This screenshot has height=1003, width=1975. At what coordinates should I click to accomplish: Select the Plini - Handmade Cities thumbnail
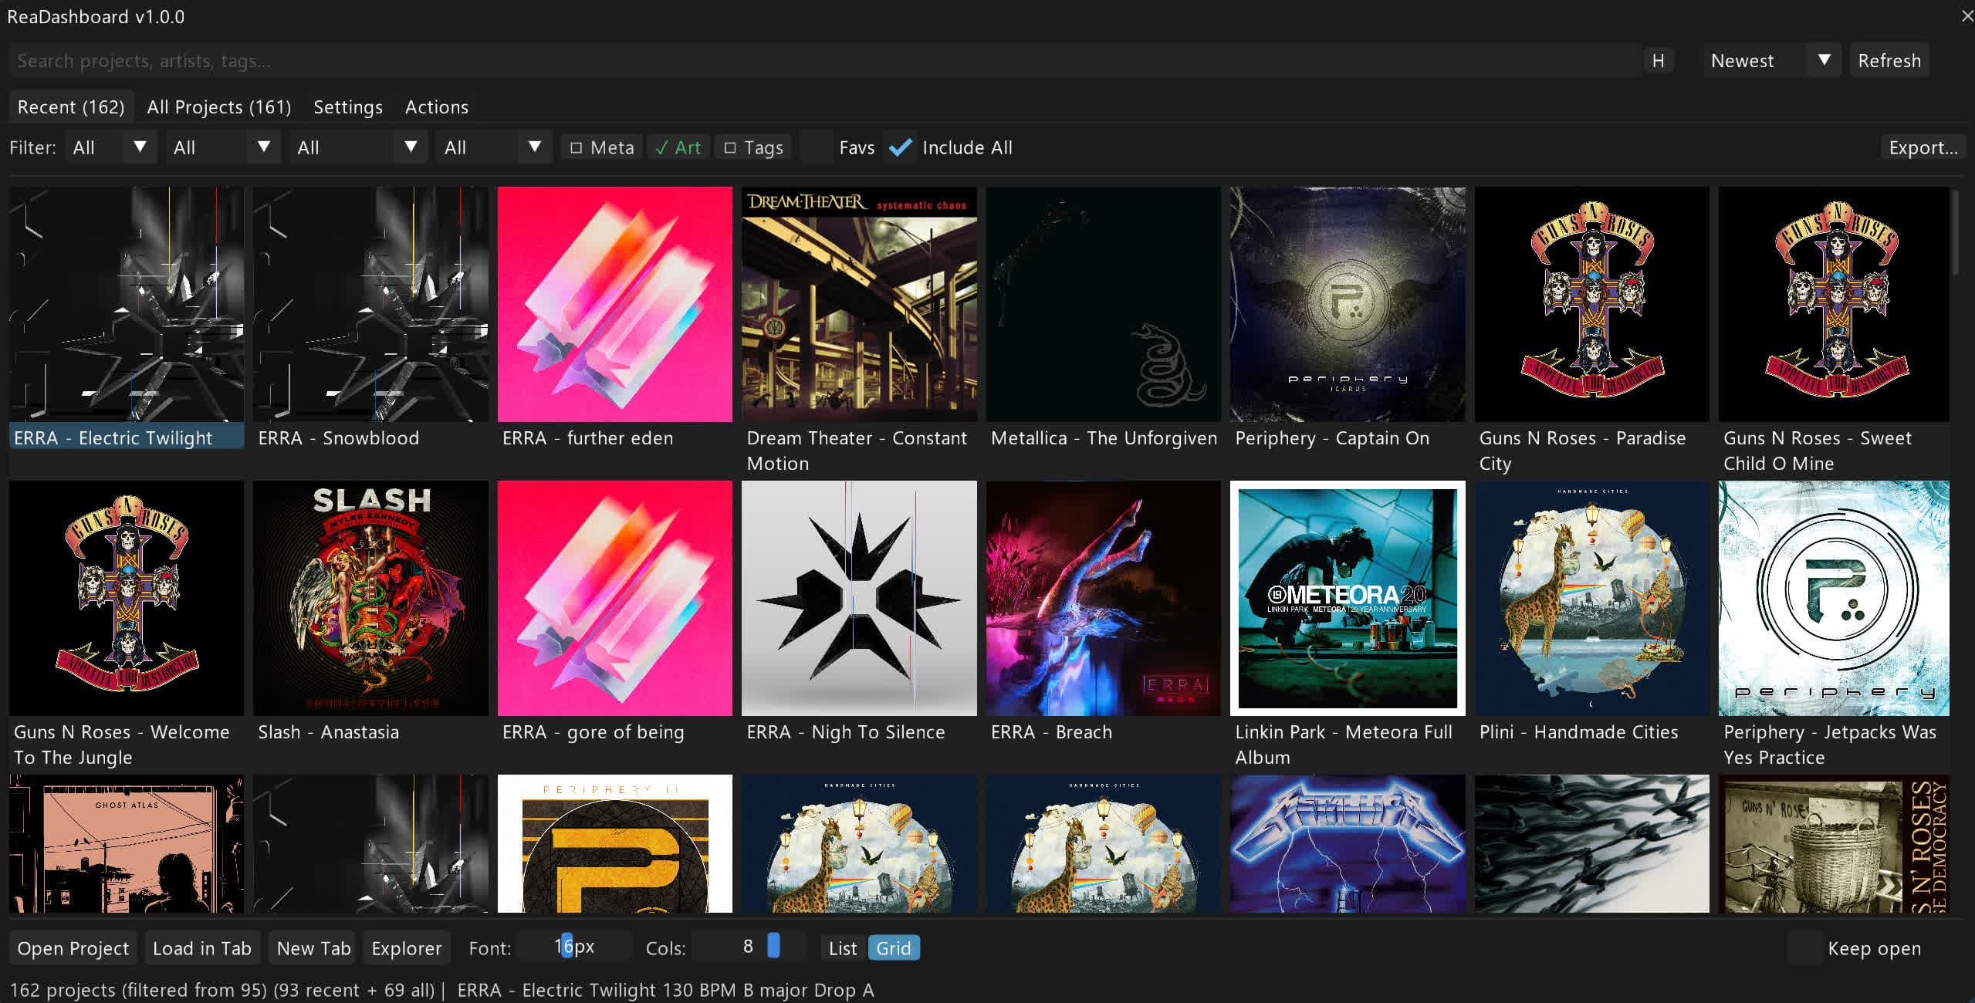coord(1592,598)
